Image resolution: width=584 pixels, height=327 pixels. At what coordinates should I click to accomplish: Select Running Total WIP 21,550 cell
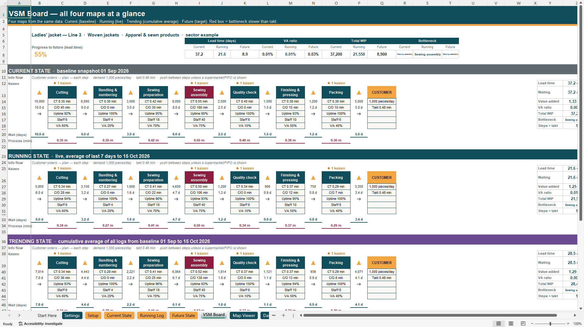(x=359, y=54)
